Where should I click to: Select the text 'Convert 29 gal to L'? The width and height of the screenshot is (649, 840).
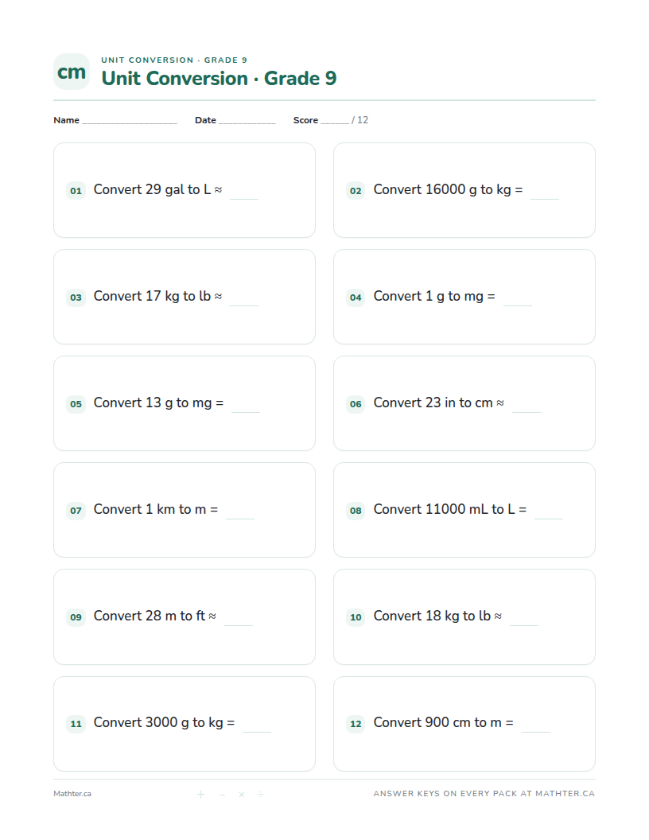[152, 189]
